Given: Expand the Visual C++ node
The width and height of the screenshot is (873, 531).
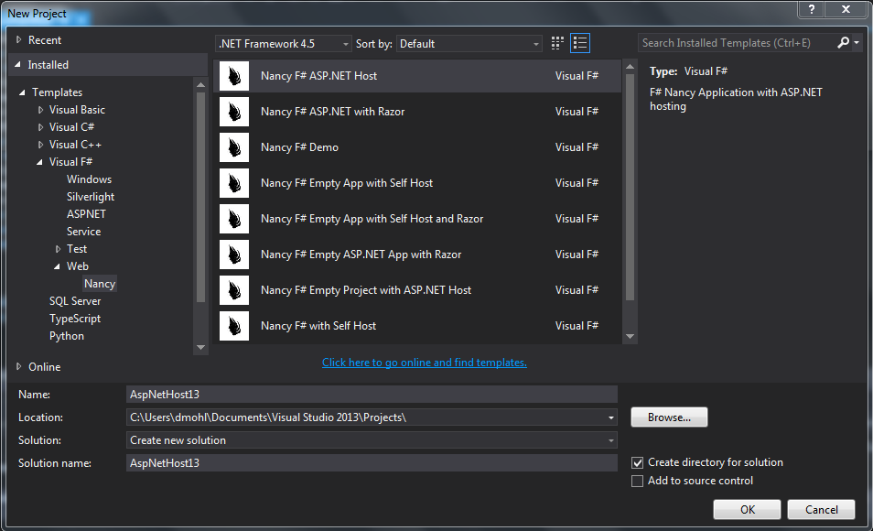Looking at the screenshot, I should [40, 145].
